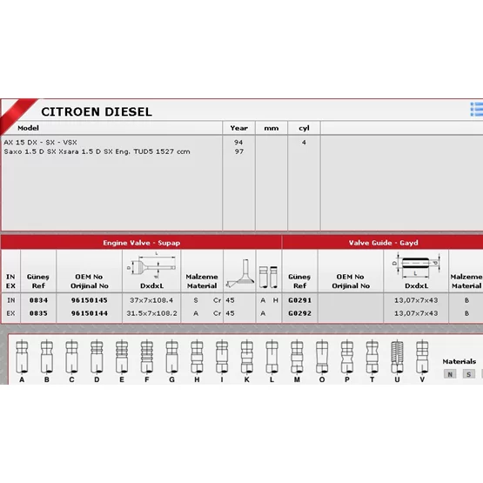The image size is (483, 483).
Task: Select valve stem type P icon
Action: [x=347, y=357]
